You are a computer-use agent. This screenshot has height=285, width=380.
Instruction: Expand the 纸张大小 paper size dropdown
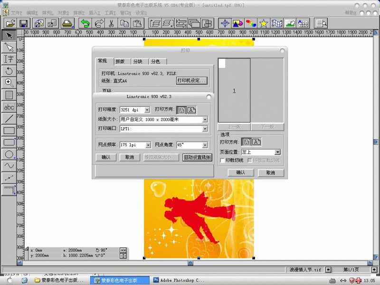[205, 120]
